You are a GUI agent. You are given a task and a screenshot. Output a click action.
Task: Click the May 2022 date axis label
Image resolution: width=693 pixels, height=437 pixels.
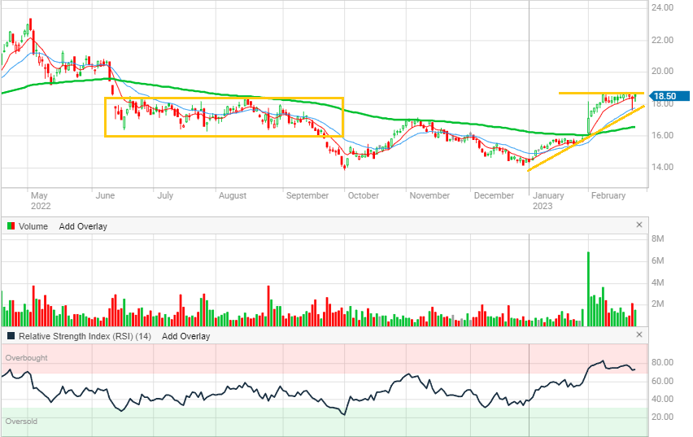pos(41,200)
